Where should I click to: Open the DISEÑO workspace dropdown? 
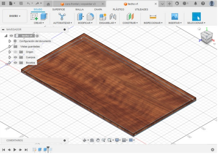(15, 16)
